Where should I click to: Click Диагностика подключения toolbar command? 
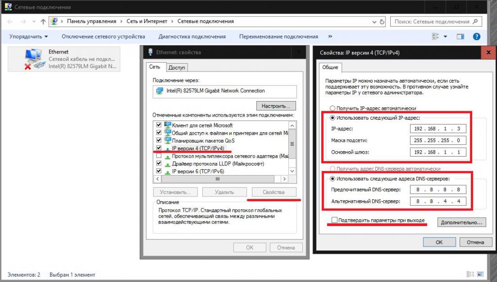(192, 36)
